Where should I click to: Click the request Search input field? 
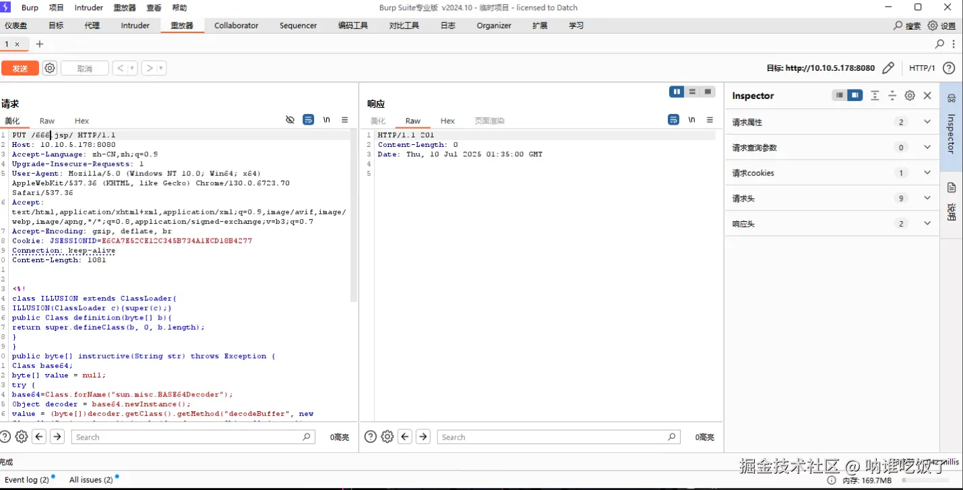point(193,437)
